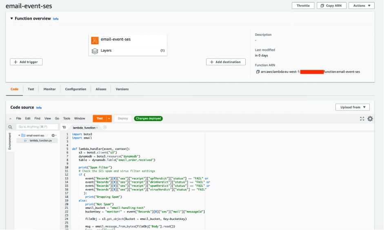Expand the Test button dropdown arrow
The height and width of the screenshot is (230, 384).
(x=109, y=118)
